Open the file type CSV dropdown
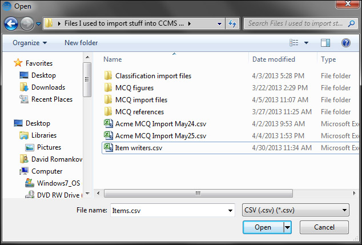 (x=295, y=210)
